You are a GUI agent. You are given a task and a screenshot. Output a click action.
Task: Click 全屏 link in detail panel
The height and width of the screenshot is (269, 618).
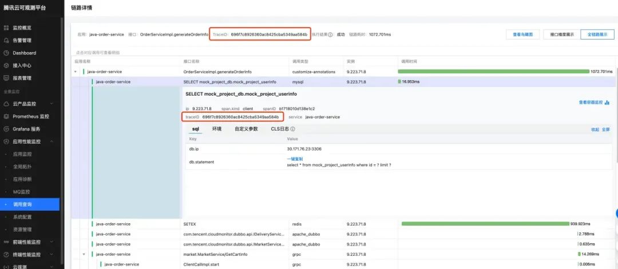(606, 129)
